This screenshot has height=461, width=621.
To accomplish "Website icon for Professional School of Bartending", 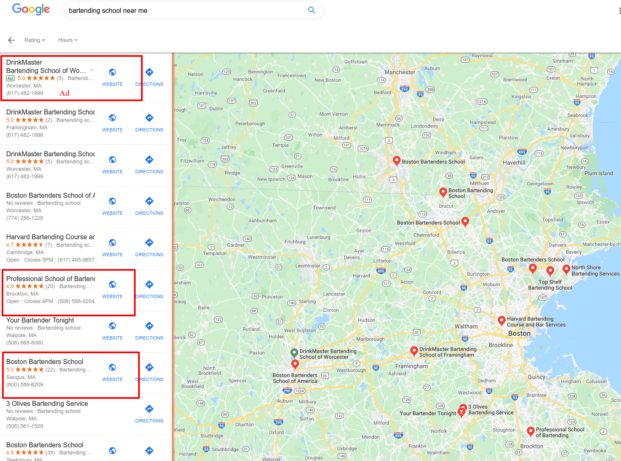I will click(x=112, y=284).
